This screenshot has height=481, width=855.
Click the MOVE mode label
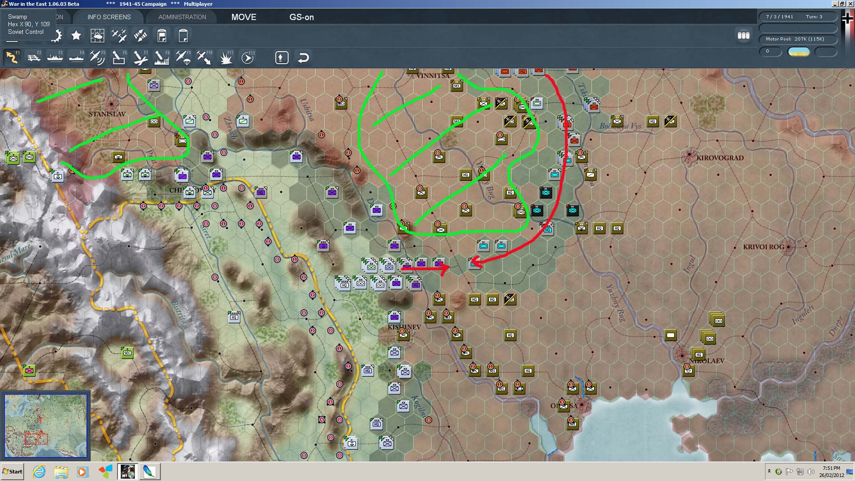click(x=244, y=17)
